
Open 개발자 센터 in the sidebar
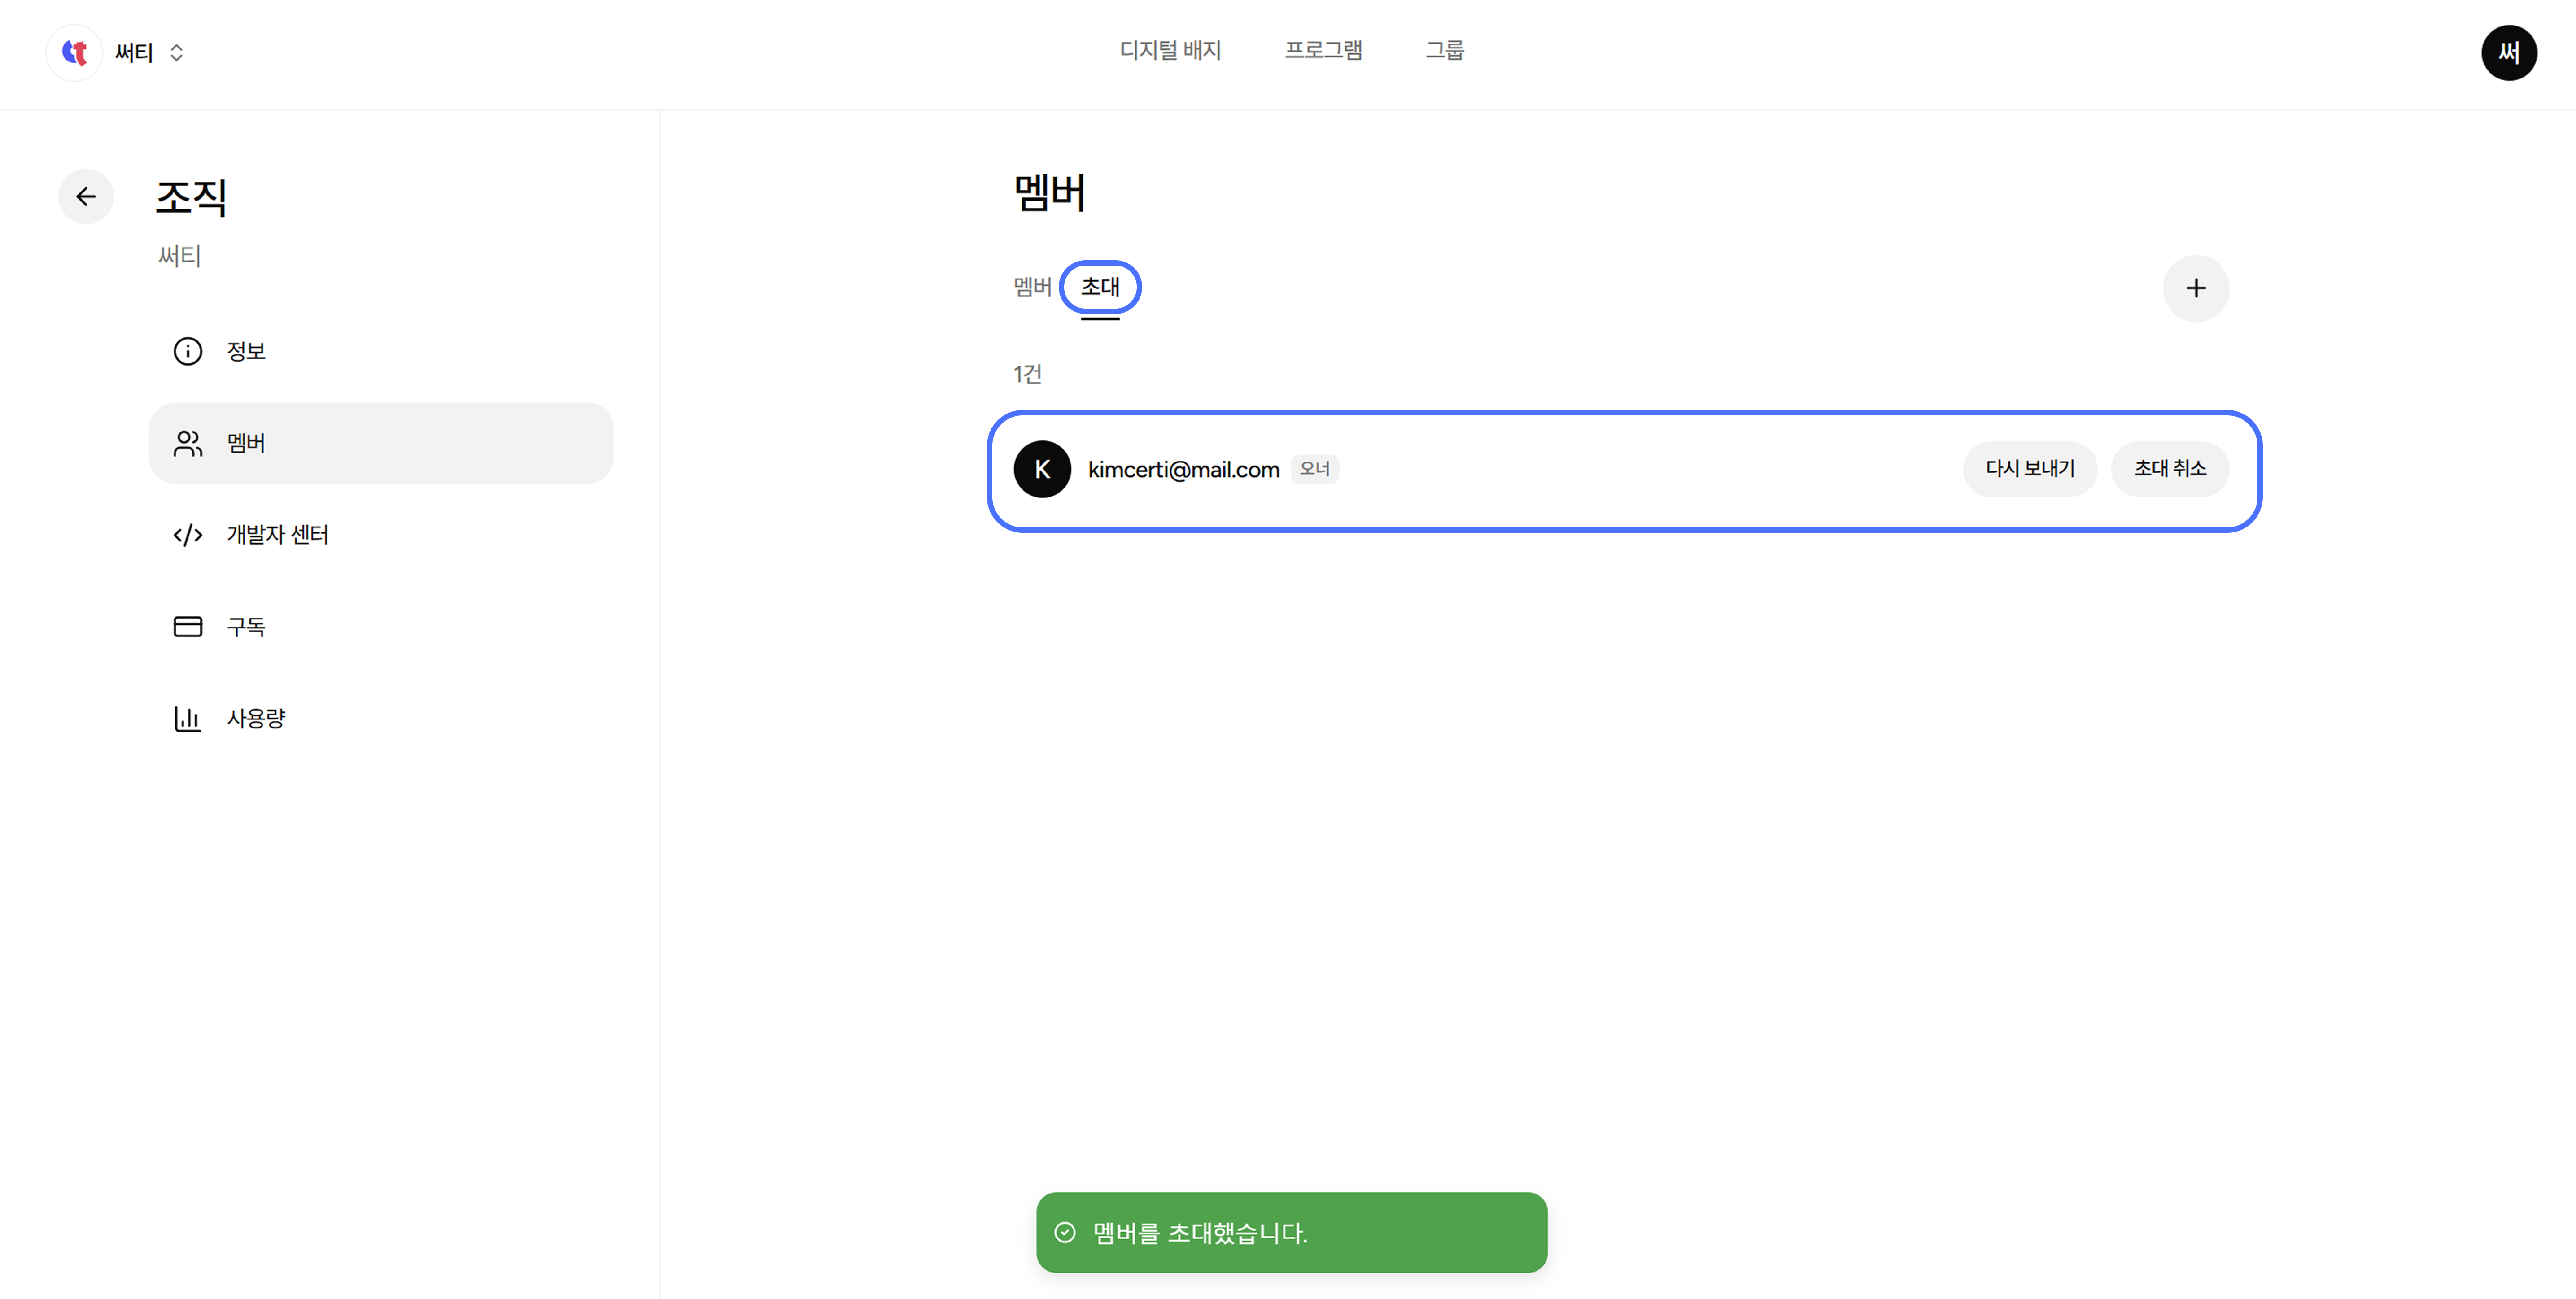click(x=381, y=535)
